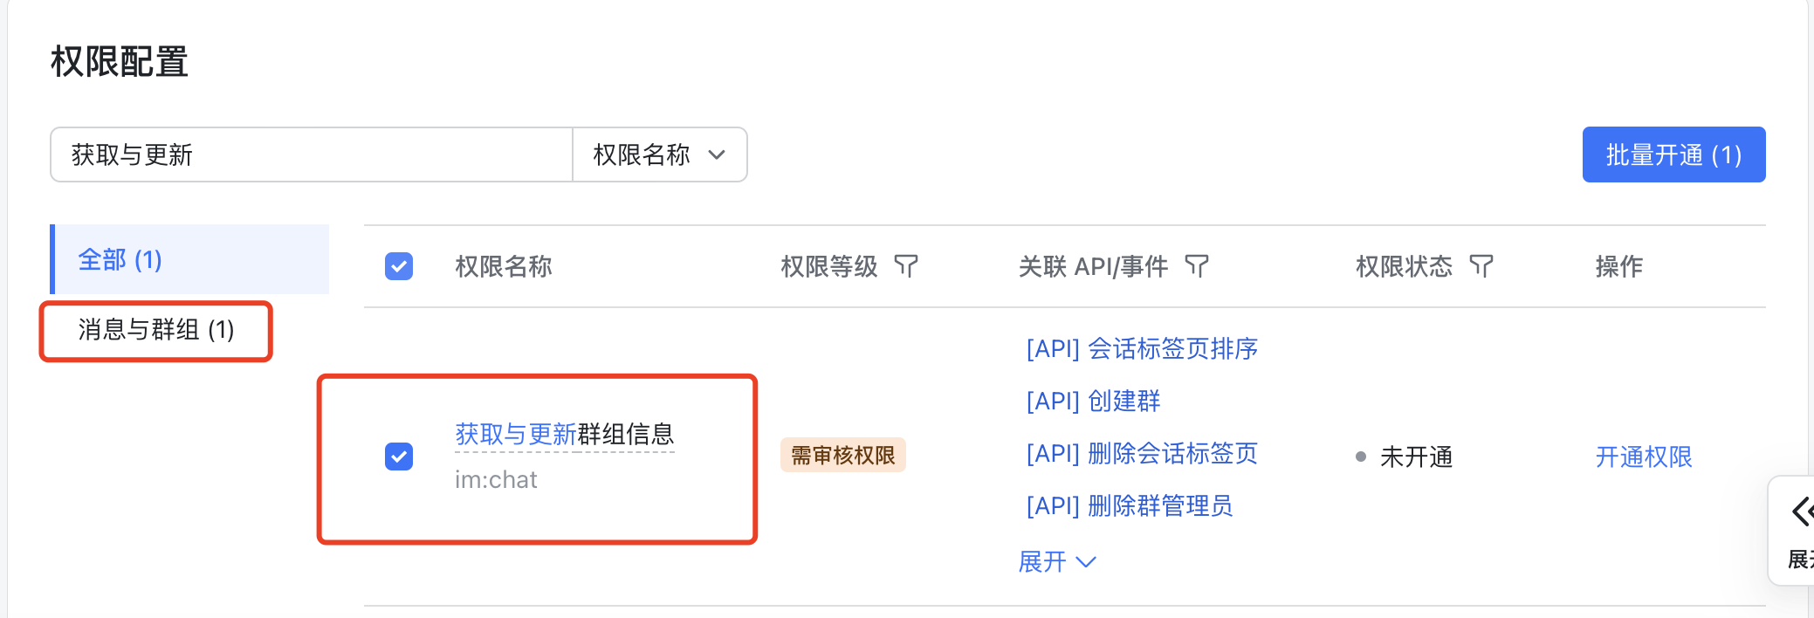Open [API] 会话标签页排序 link
1814x618 pixels.
pyautogui.click(x=1142, y=348)
